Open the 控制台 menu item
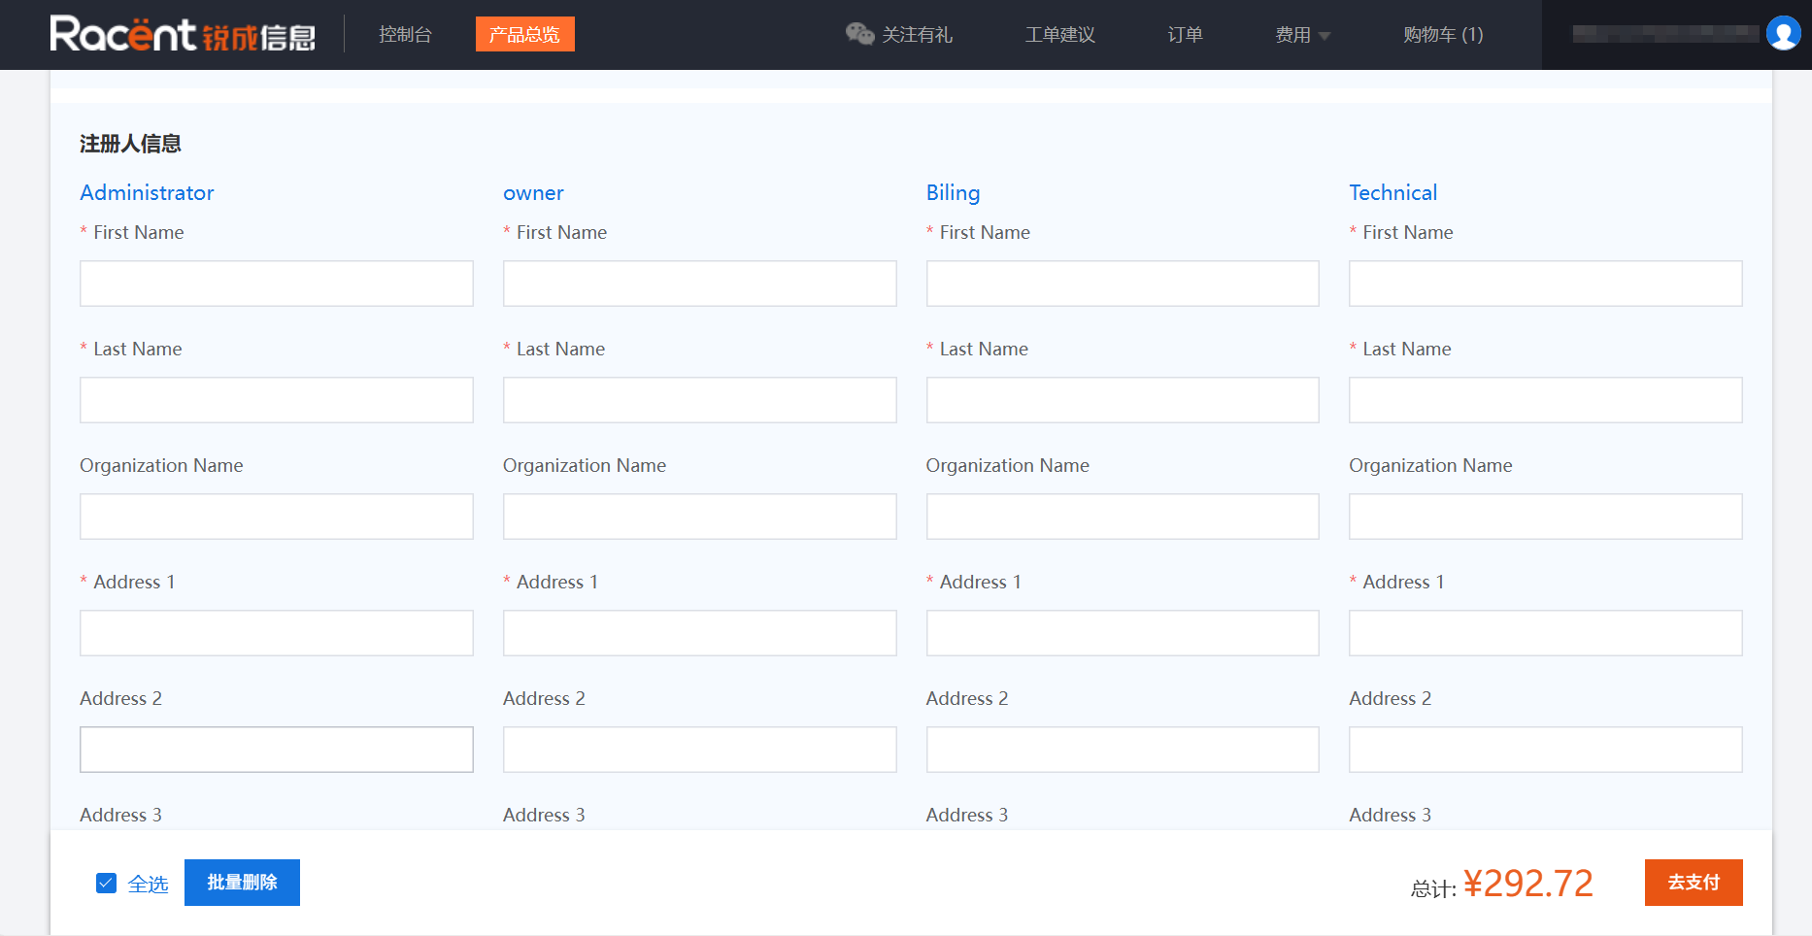This screenshot has width=1812, height=936. coord(405,34)
